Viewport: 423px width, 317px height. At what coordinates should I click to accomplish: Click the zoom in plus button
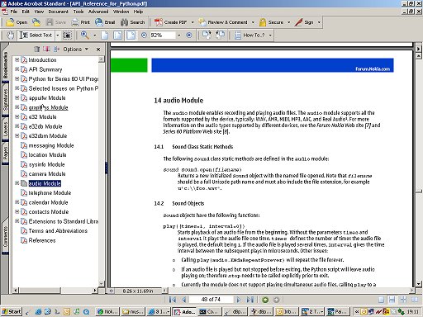[189, 35]
